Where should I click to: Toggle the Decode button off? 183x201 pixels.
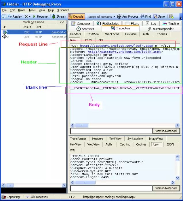[x=76, y=16]
